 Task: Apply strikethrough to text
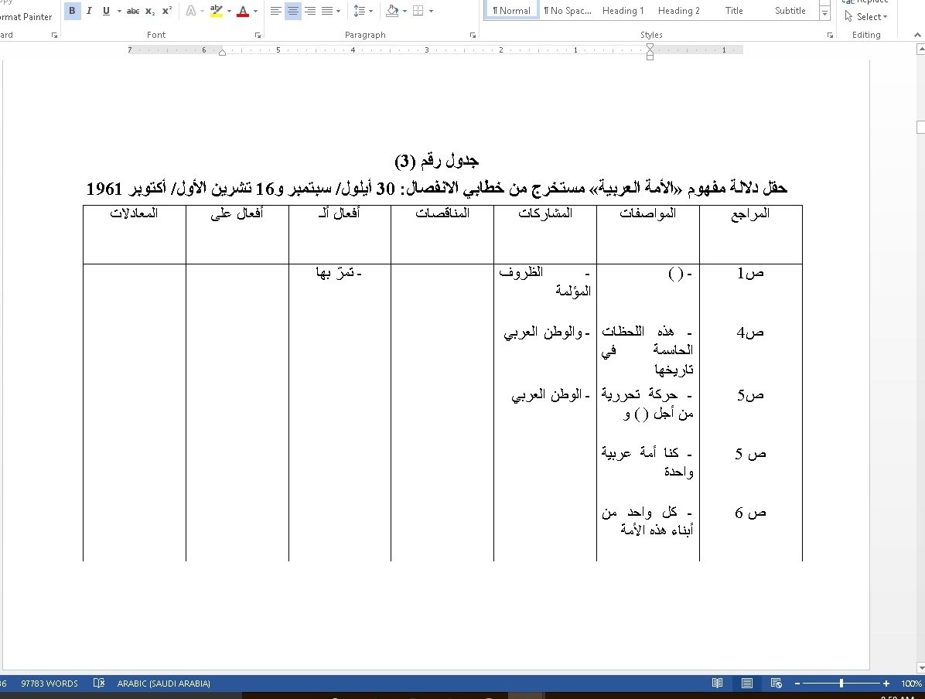pos(133,11)
